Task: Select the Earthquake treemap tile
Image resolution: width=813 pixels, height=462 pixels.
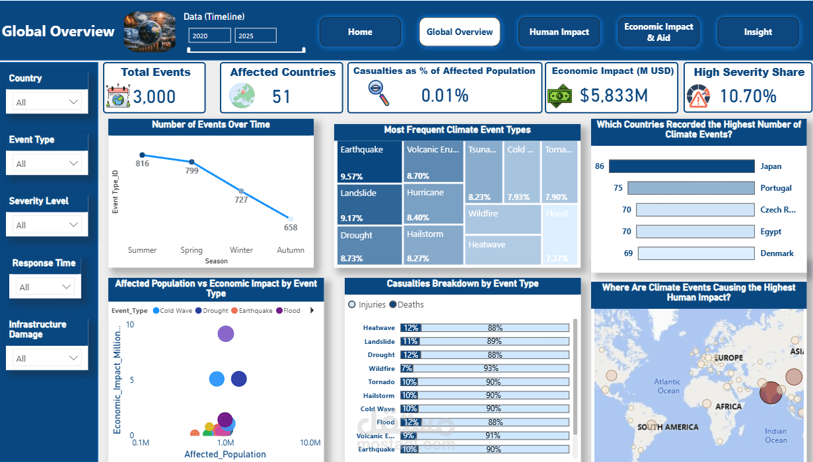Action: pyautogui.click(x=369, y=162)
